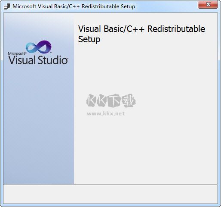This screenshot has width=221, height=207.
Task: Click the empty bottom button bar area
Action: (110, 194)
